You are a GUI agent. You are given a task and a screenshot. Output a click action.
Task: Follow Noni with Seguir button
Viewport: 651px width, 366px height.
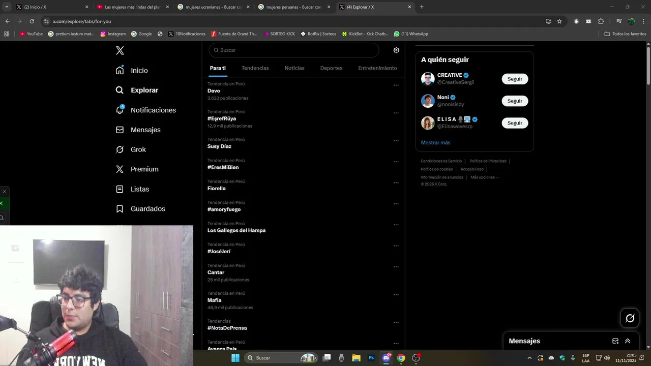[515, 101]
